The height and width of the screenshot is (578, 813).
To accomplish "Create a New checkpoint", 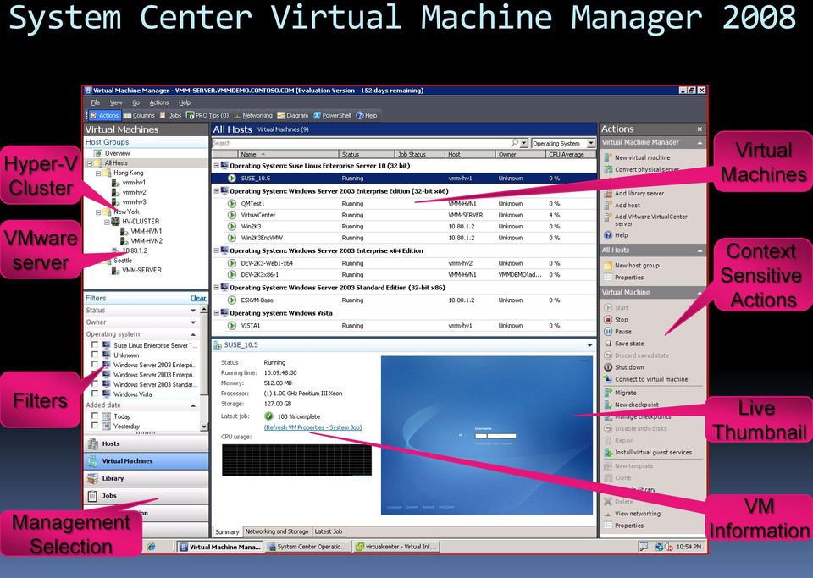I will pyautogui.click(x=632, y=405).
